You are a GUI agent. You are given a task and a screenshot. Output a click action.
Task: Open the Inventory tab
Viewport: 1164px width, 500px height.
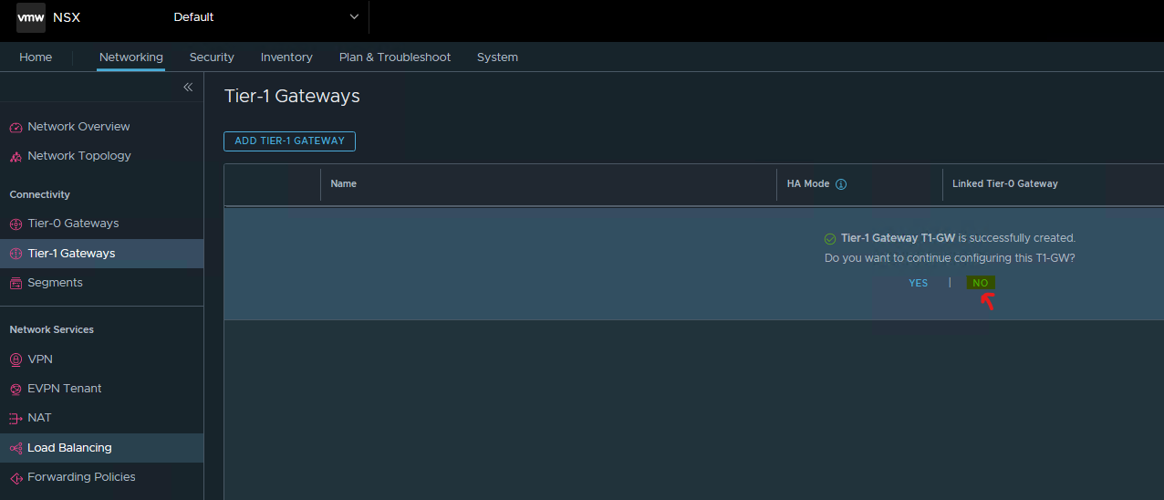(286, 57)
